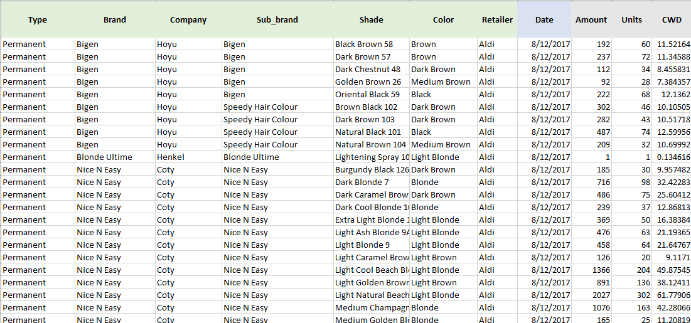
Task: Select the Retailer column header
Action: pyautogui.click(x=497, y=19)
